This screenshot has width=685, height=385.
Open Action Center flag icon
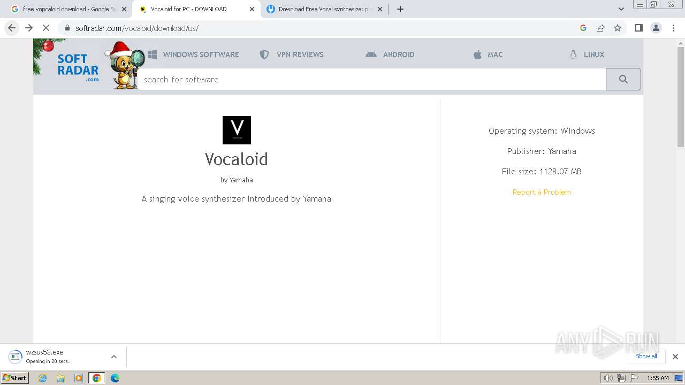coord(634,378)
